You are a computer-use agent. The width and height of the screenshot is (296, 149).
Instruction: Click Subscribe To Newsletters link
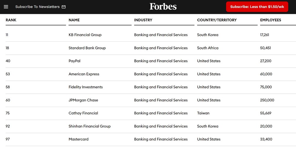(x=37, y=7)
